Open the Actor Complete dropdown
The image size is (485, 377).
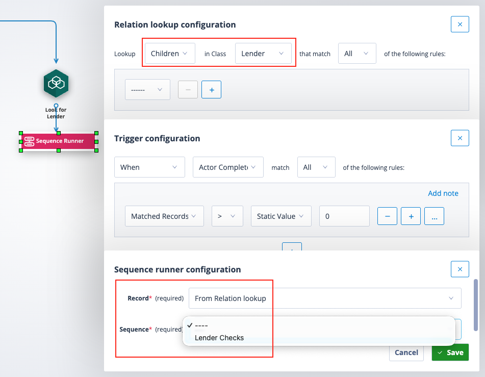tap(228, 167)
